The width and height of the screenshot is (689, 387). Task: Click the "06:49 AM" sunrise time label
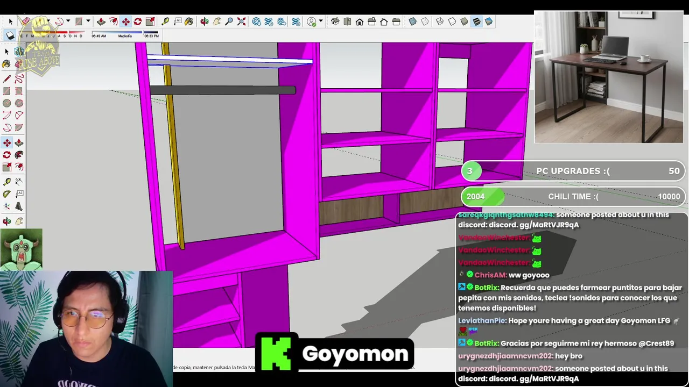[99, 36]
